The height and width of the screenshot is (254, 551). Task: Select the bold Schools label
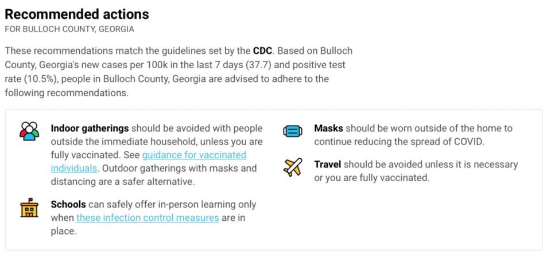point(68,204)
